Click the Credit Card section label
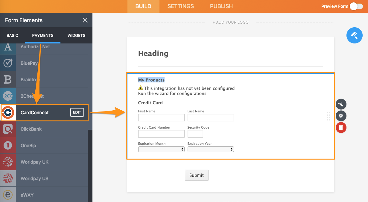 150,103
